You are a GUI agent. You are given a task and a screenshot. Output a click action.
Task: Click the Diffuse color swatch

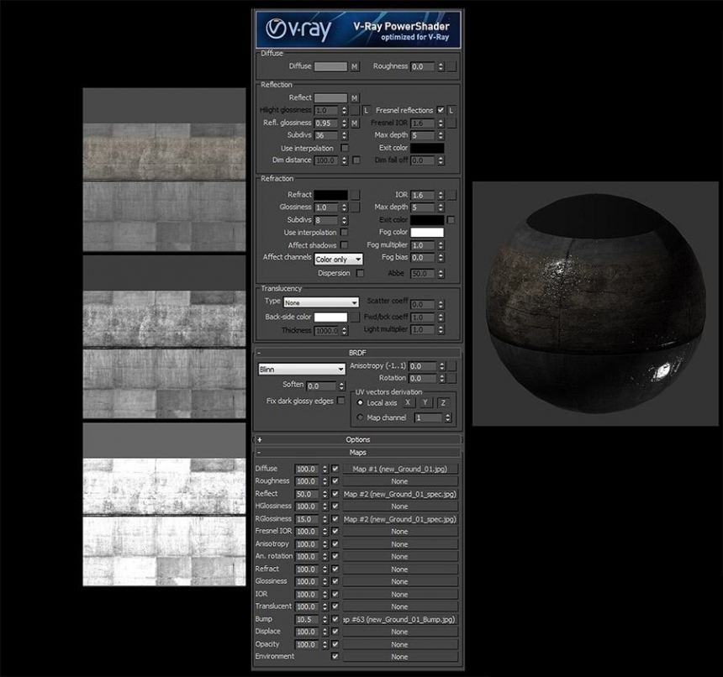click(330, 67)
